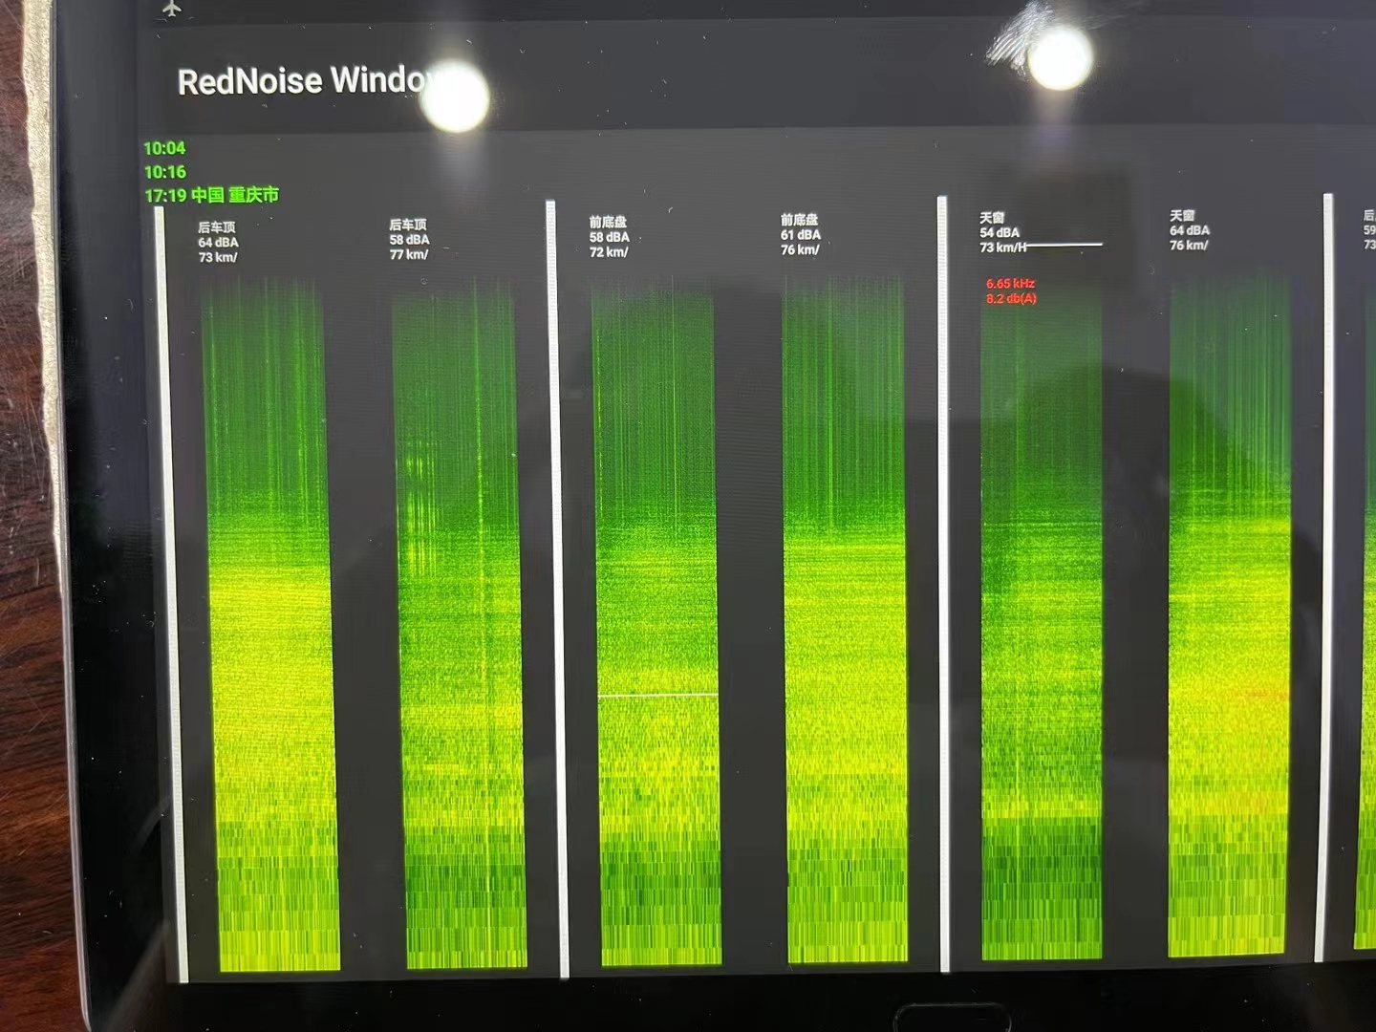Screen dimensions: 1376x1032
Task: Click the red 8.2 db(A) readout
Action: tap(1011, 298)
